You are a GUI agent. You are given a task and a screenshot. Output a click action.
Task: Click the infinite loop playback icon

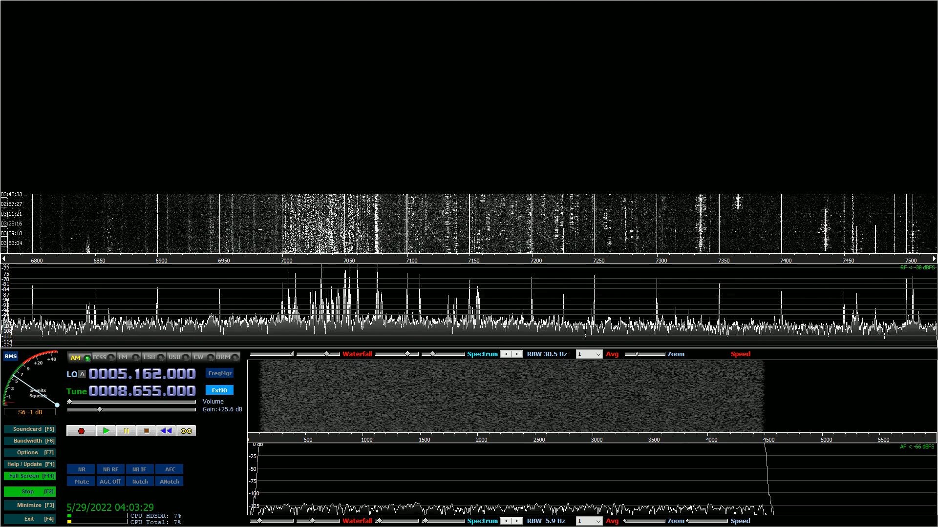[x=186, y=430]
